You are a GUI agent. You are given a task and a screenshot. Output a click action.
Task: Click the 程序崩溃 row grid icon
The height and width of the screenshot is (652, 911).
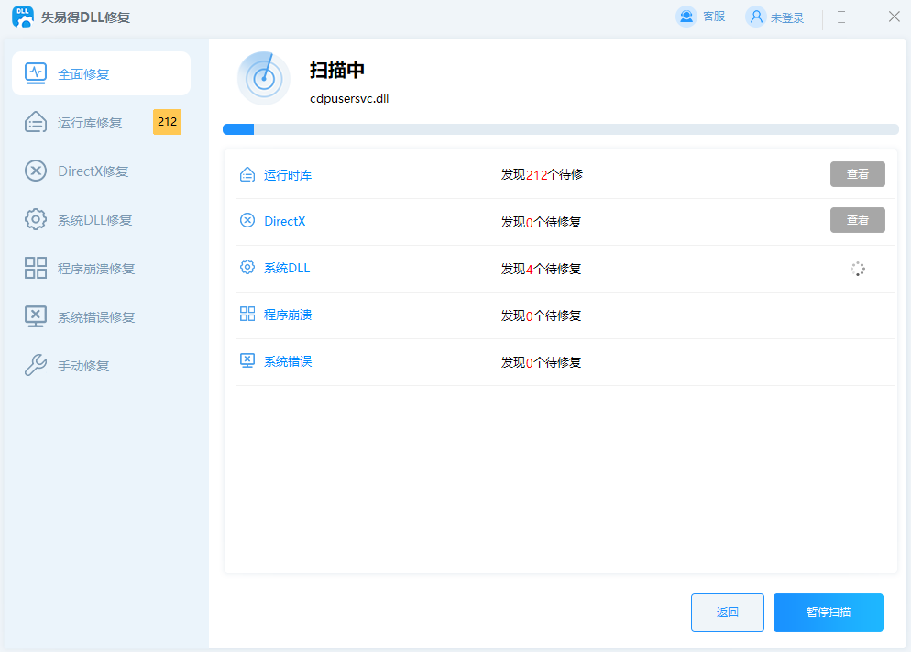[247, 315]
